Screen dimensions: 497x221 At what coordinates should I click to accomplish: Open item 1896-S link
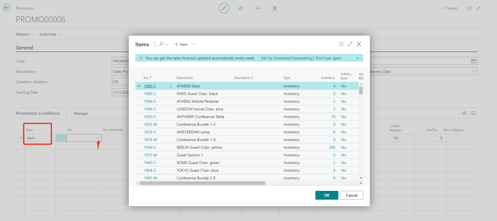150,86
